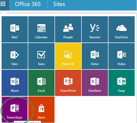Click the Office 365 header link
This screenshot has width=137, height=123.
[28, 4]
